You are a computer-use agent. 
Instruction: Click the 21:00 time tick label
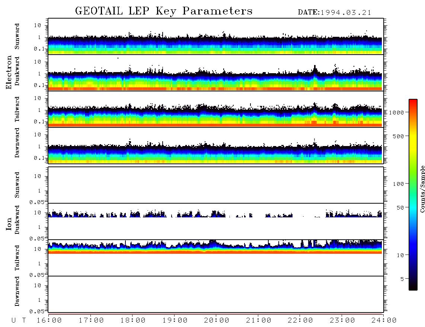click(x=259, y=320)
